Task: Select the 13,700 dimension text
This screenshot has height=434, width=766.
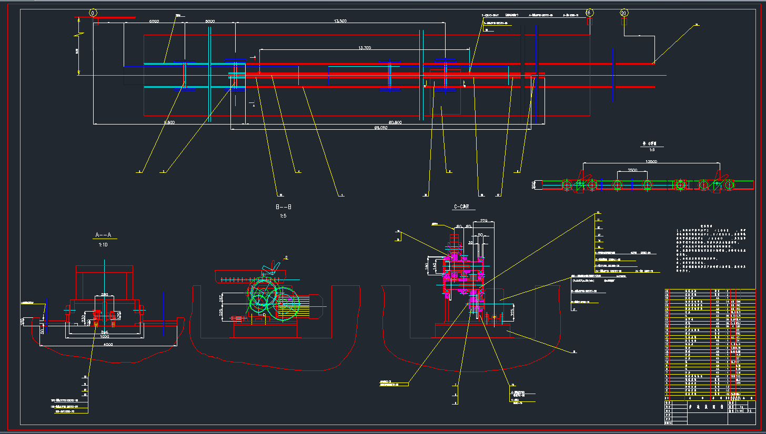Action: (x=365, y=48)
